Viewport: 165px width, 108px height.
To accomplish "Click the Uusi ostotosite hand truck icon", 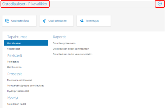I will tap(44, 21).
